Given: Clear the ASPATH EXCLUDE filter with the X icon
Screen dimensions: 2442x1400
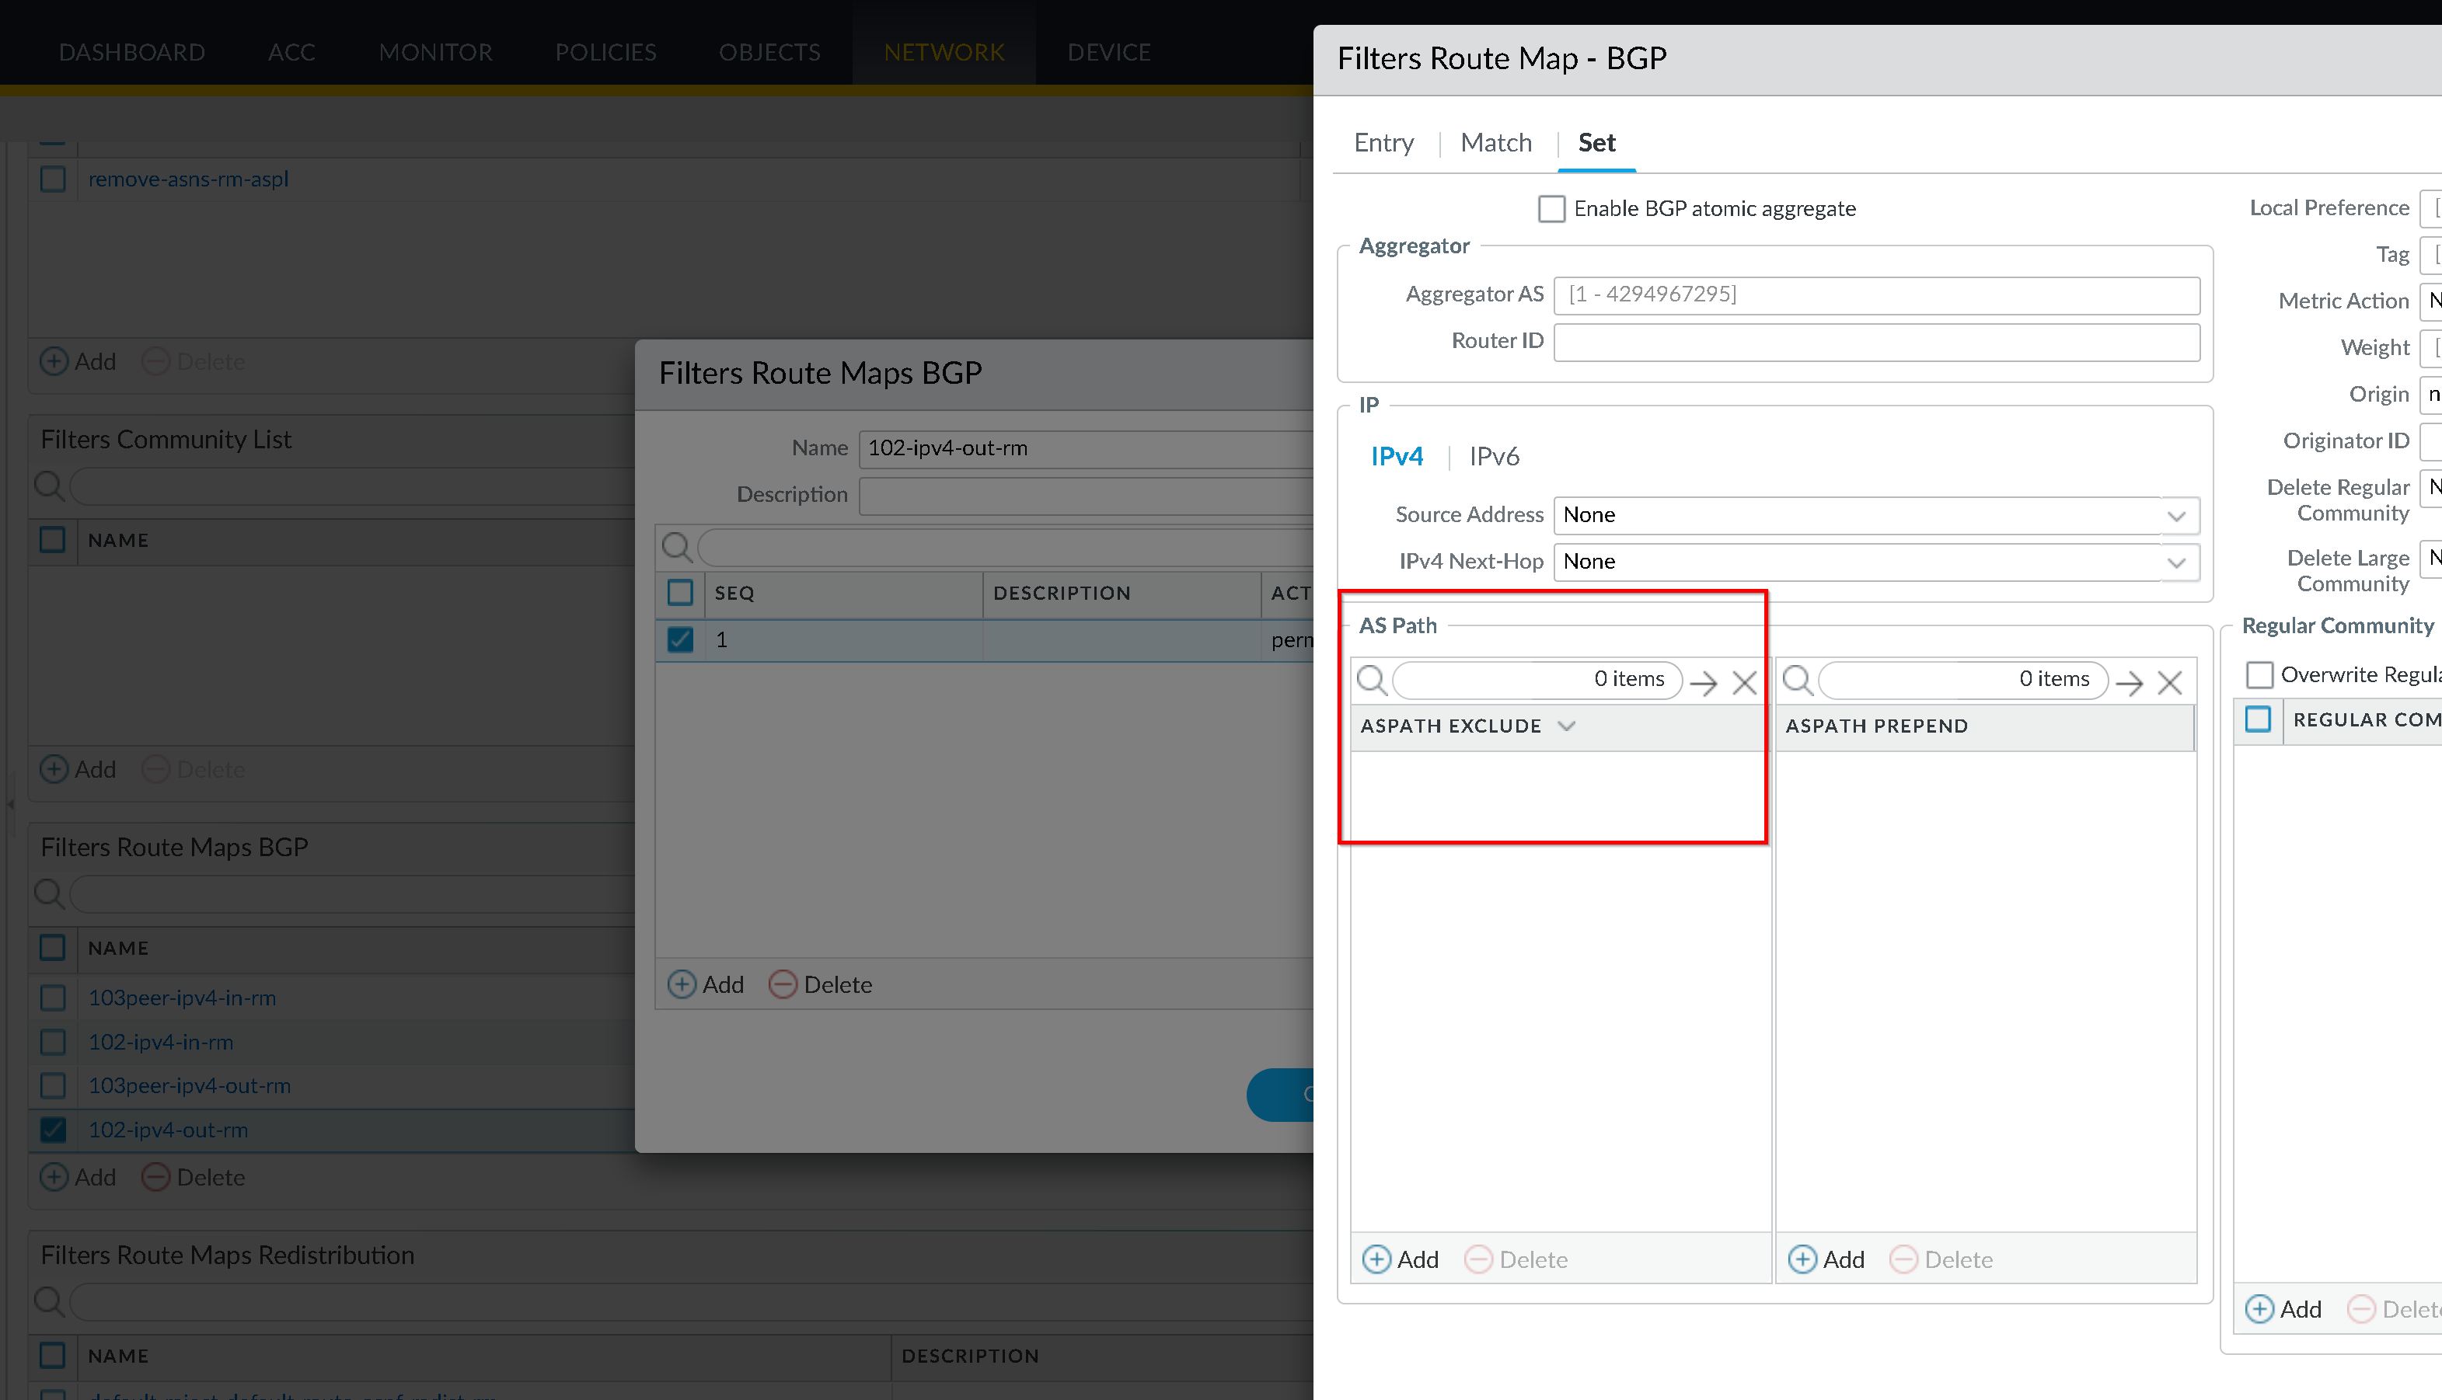Looking at the screenshot, I should [1744, 683].
